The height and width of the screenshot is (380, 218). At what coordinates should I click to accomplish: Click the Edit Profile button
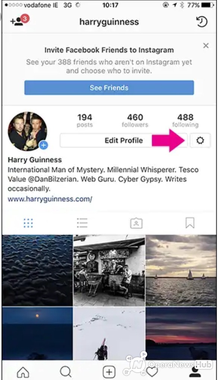pos(123,140)
